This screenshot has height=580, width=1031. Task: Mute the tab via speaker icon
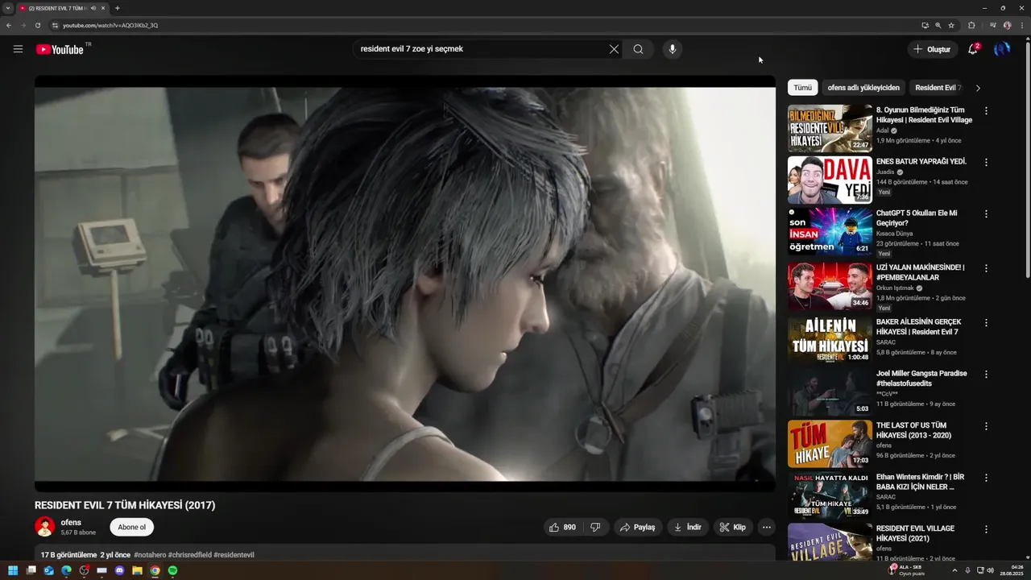point(93,8)
